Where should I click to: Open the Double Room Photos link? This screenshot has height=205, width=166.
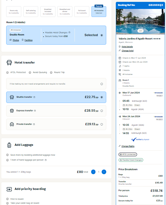coord(16,40)
